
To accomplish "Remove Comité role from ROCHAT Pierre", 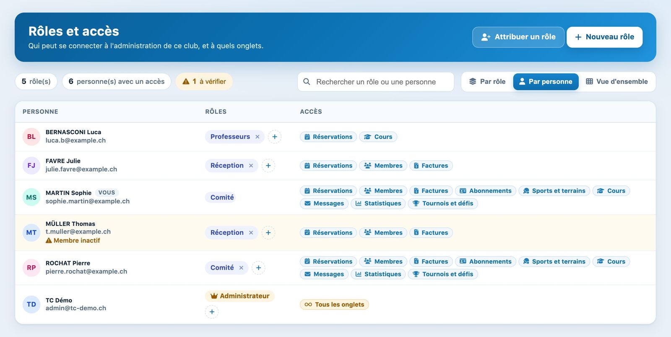I will (241, 268).
